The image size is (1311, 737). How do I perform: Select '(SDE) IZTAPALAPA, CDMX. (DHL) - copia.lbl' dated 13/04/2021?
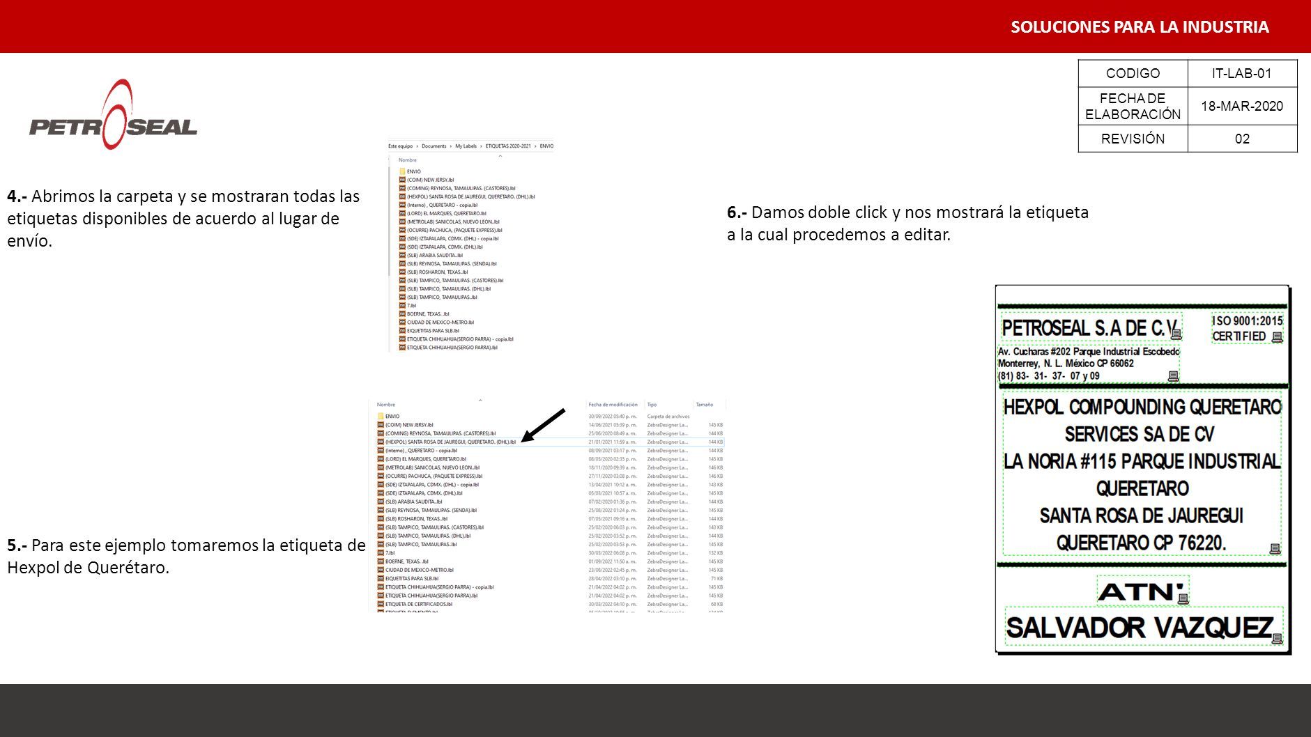click(431, 485)
